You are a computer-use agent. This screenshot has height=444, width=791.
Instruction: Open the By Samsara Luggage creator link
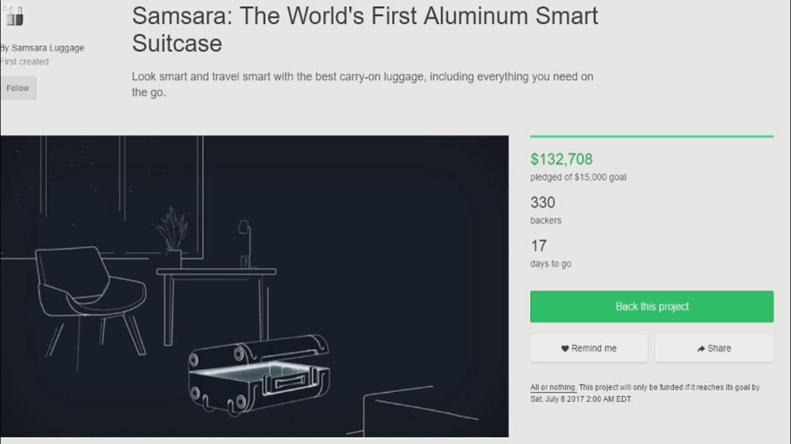point(43,47)
